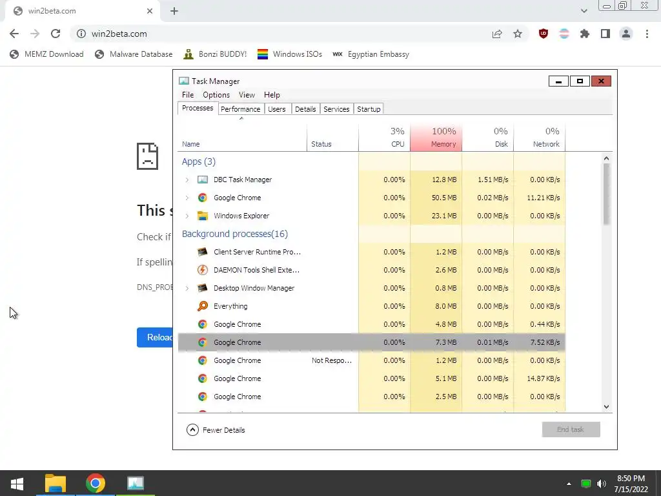Open the tab search chevron
The image size is (661, 496).
click(584, 11)
